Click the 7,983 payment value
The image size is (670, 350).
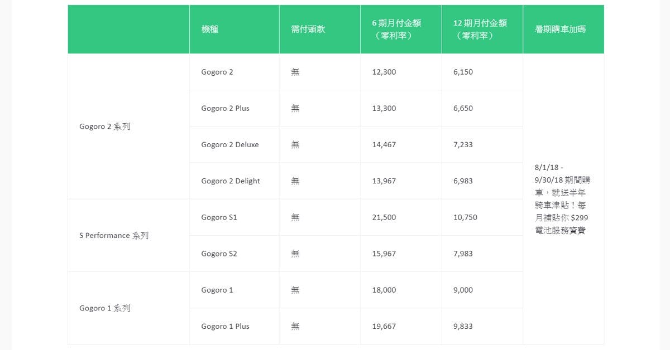[463, 253]
